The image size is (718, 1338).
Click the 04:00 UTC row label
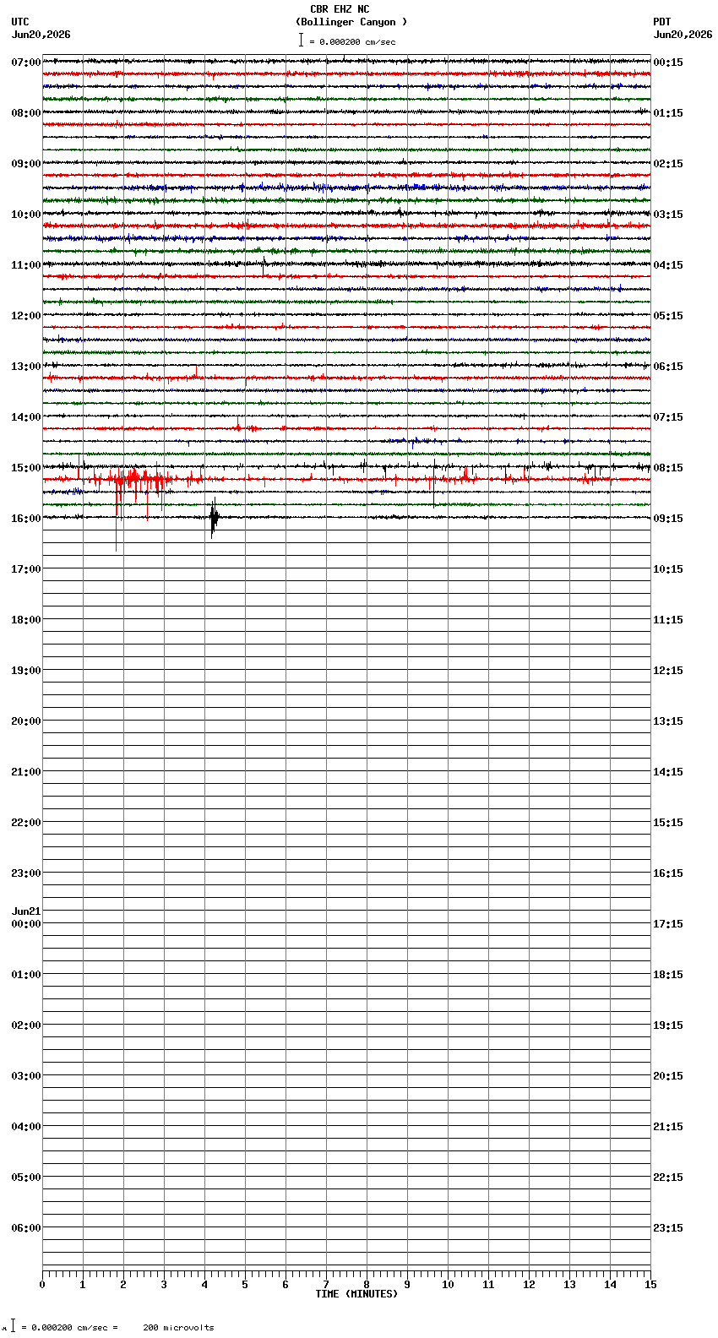26,1127
